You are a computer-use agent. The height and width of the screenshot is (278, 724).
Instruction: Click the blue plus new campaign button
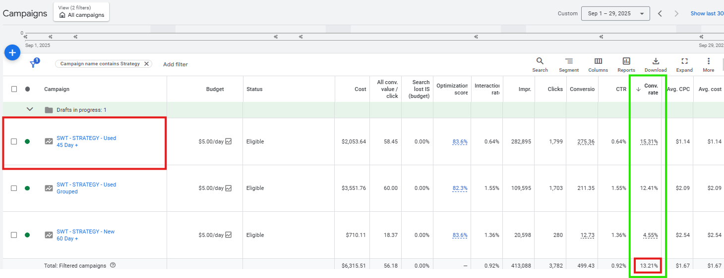point(12,52)
